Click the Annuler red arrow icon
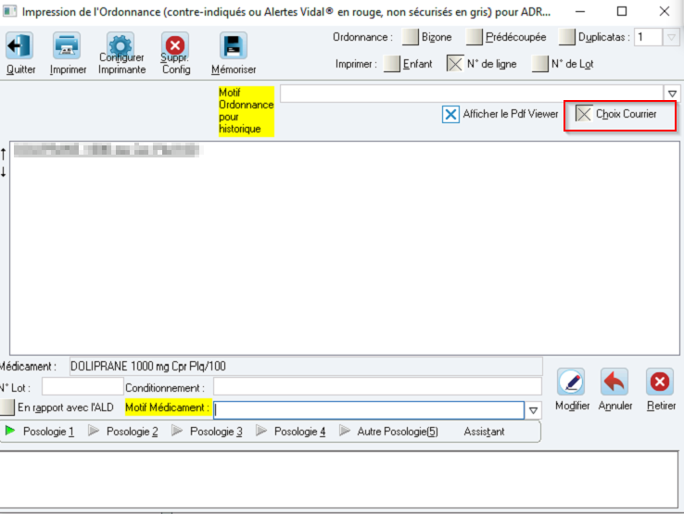Viewport: 684px width, 514px height. pyautogui.click(x=614, y=382)
